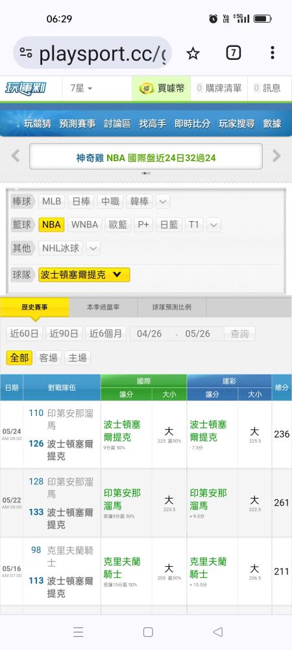Select the 歐籃 league filter

click(118, 225)
